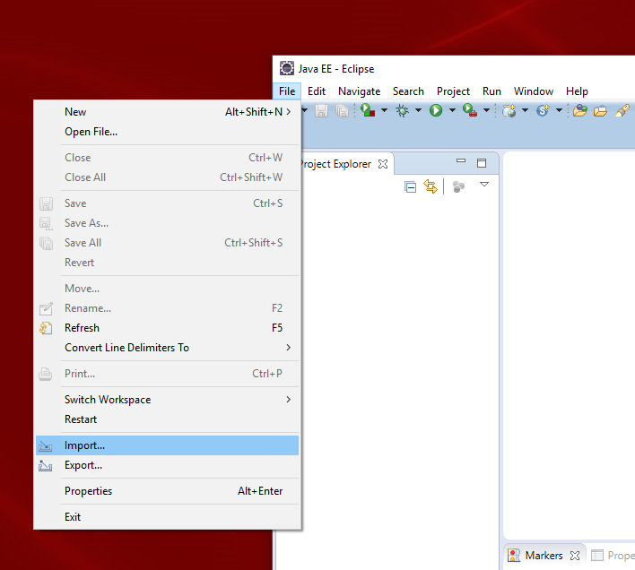635x570 pixels.
Task: Close the Project Explorer tab
Action: click(x=382, y=164)
